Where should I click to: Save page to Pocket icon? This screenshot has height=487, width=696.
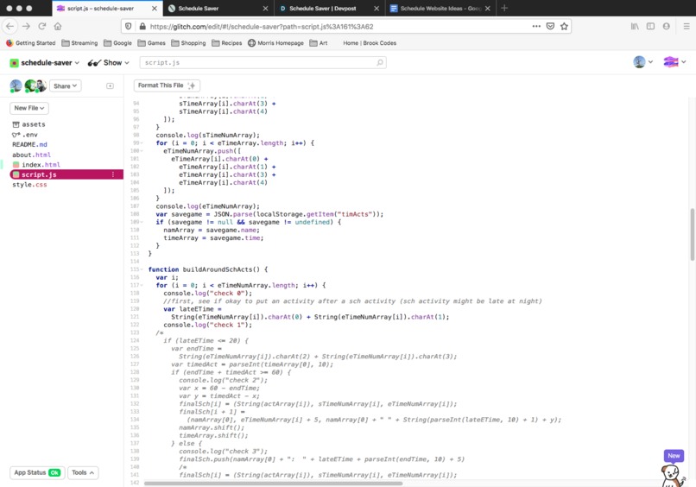[550, 26]
